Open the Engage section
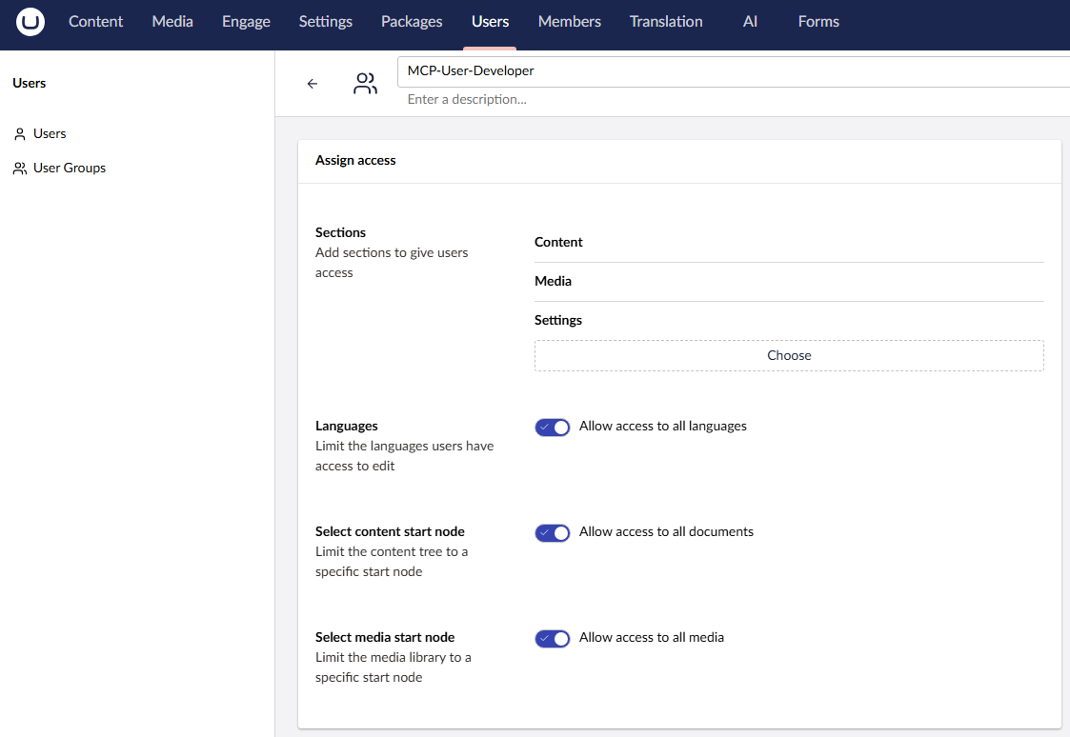 click(247, 22)
